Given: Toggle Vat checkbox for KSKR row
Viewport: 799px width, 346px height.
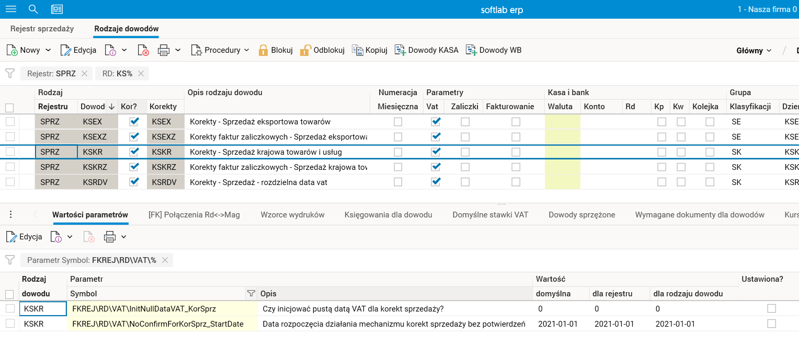Looking at the screenshot, I should (435, 152).
